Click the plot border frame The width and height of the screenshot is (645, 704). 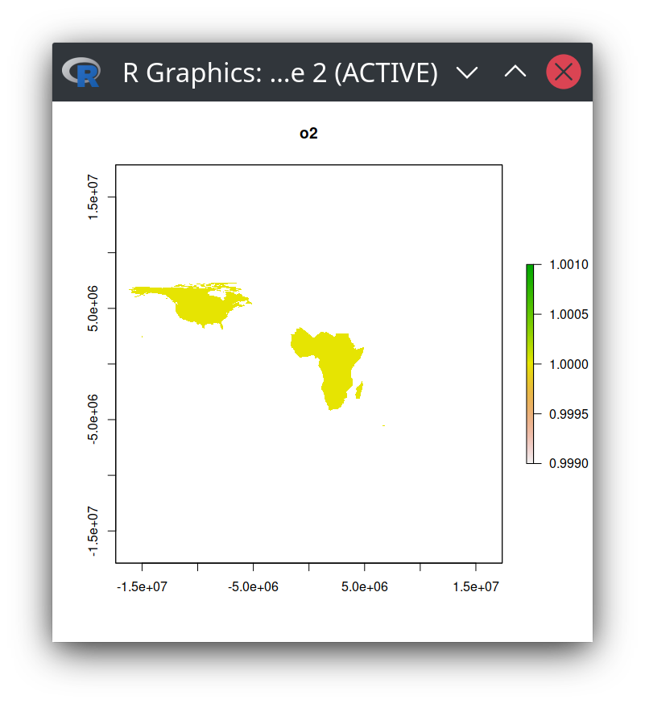pyautogui.click(x=308, y=164)
